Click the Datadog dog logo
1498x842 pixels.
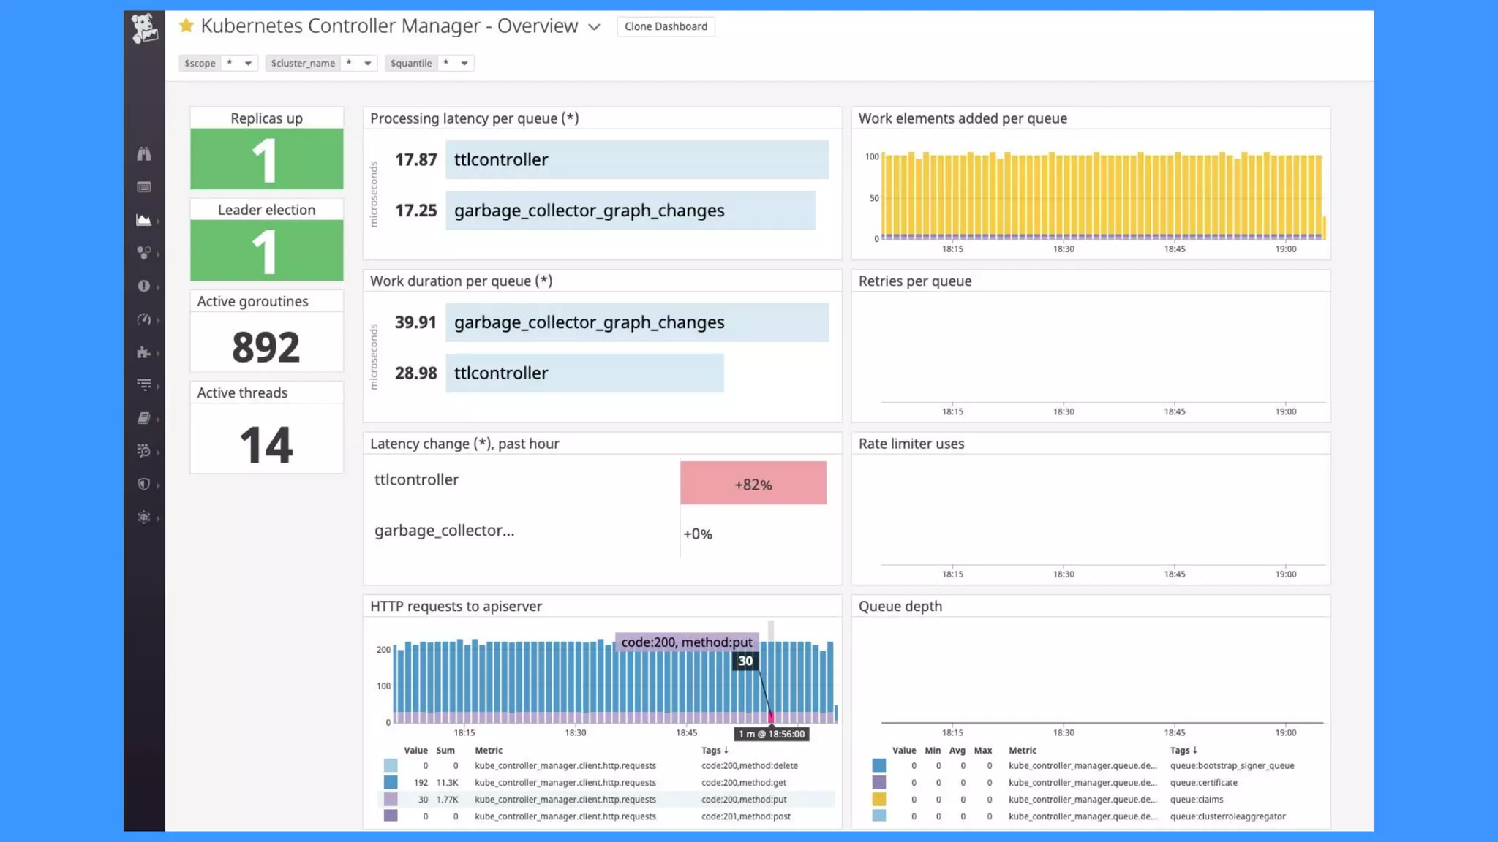coord(144,29)
